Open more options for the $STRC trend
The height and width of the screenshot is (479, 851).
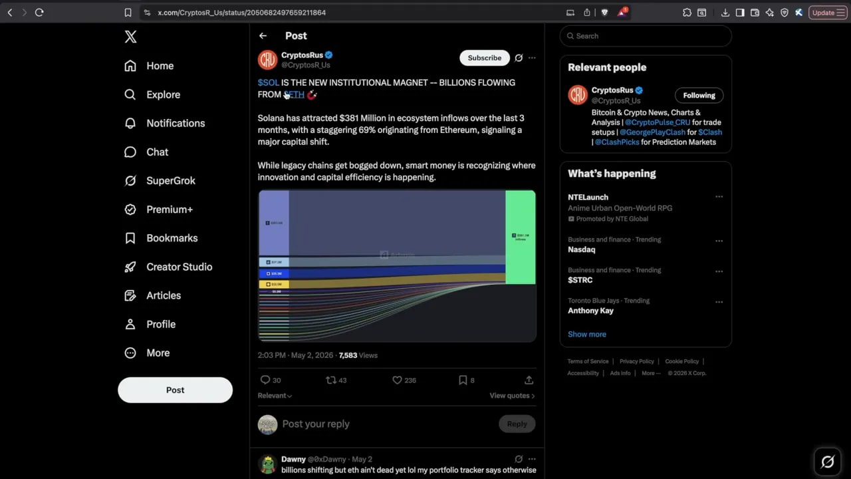[x=719, y=271]
